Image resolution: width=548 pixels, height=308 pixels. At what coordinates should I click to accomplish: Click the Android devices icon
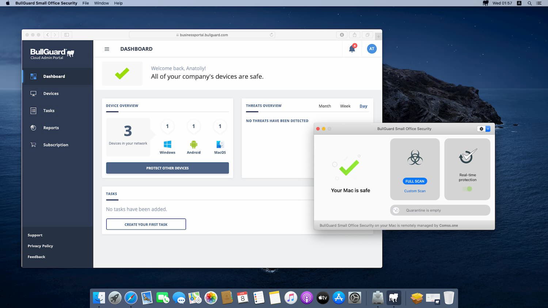194,145
